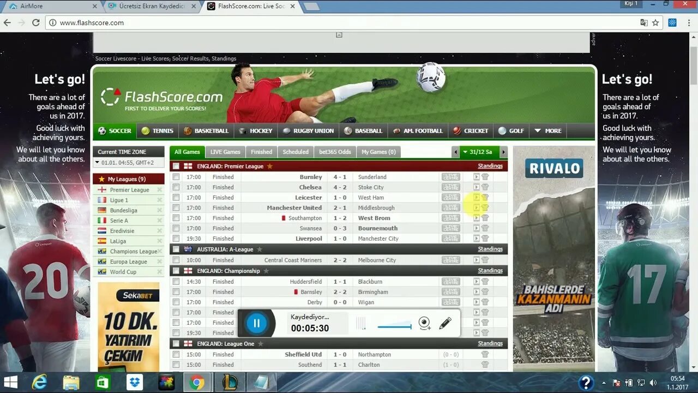Image resolution: width=698 pixels, height=393 pixels.
Task: Open the Basketball sport section
Action: coord(206,131)
